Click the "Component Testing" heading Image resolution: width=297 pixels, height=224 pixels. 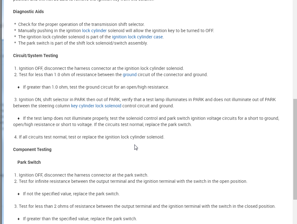[32, 149]
